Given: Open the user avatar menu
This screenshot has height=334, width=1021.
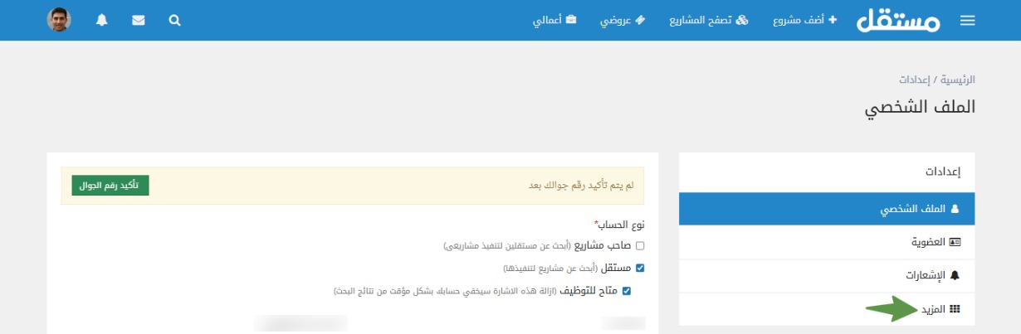Looking at the screenshot, I should pos(59,20).
